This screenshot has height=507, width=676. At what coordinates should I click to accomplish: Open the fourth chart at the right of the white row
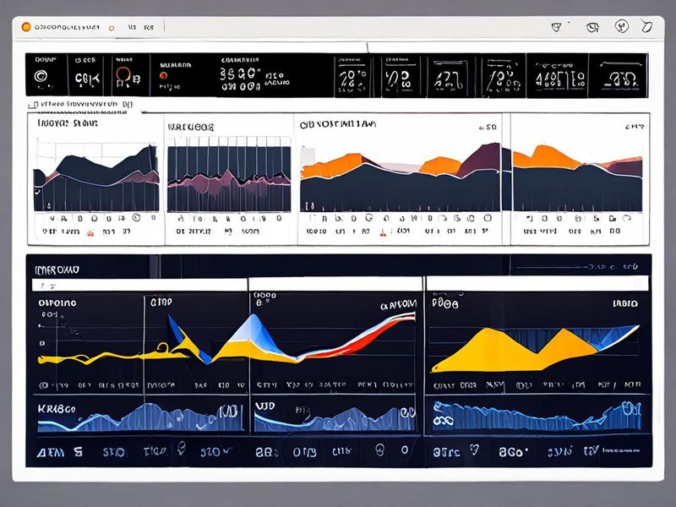point(577,178)
